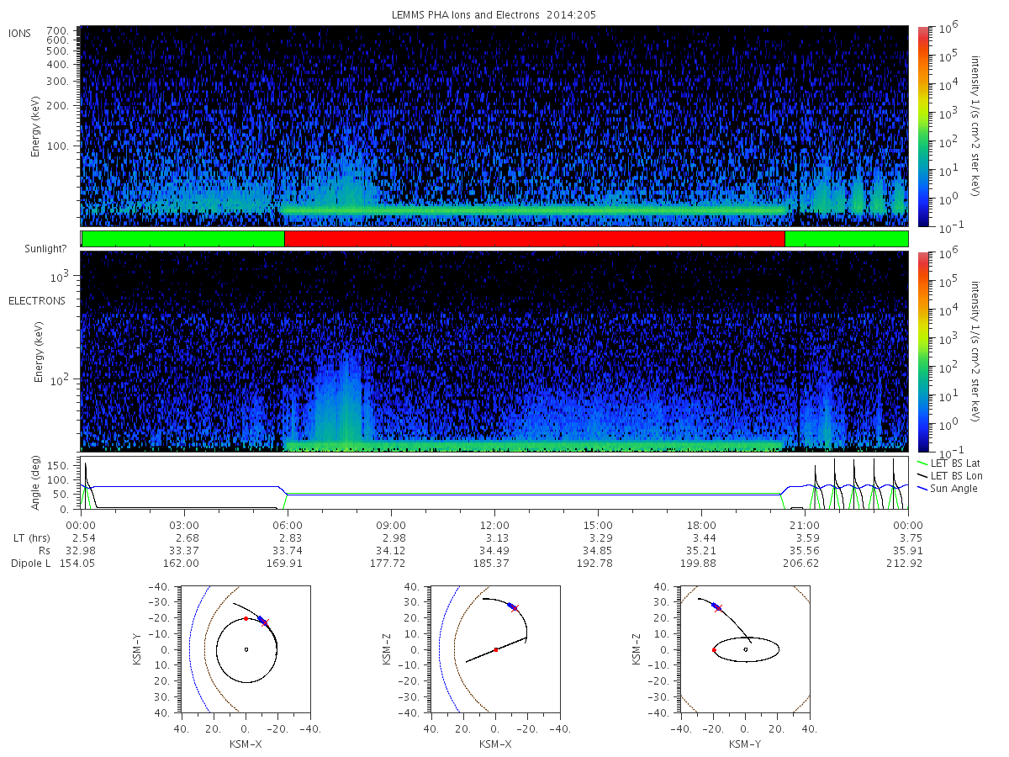Click the ions intensity color bar
This screenshot has width=1009, height=757.
tap(922, 126)
